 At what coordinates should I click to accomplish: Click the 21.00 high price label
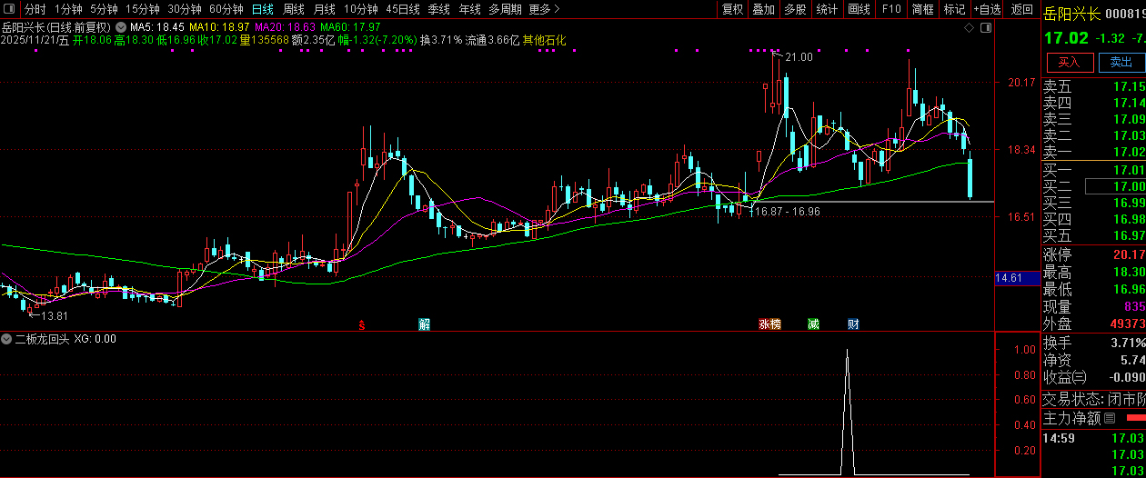pyautogui.click(x=799, y=57)
